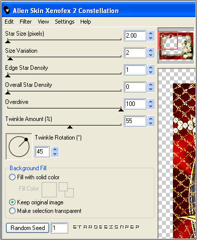Click the preview navigator thumbnail
This screenshot has width=197, height=240.
click(x=176, y=46)
